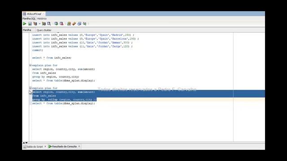The width and height of the screenshot is (287, 161).
Task: Click the first 'from info_sales' line
Action: point(44,73)
